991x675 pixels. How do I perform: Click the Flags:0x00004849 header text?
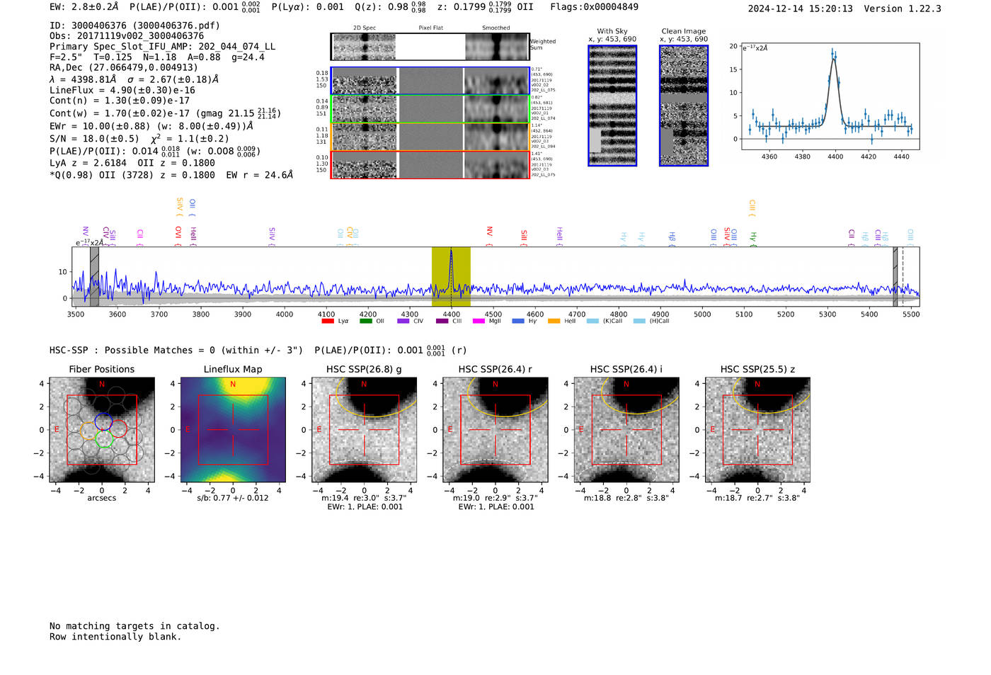594,7
